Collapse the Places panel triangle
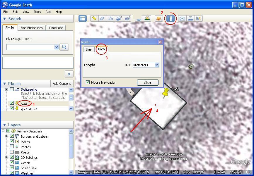254x176 pixels. tap(4, 84)
